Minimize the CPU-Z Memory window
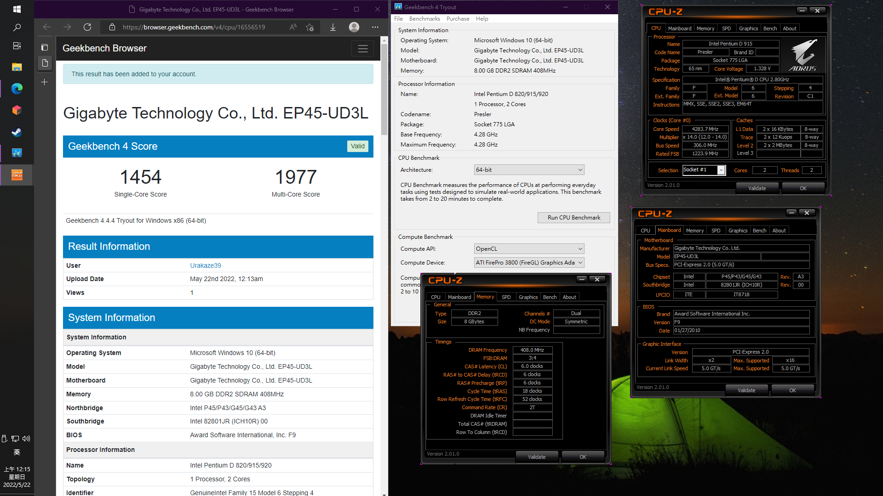Screen dimensions: 883x496 pyautogui.click(x=582, y=279)
